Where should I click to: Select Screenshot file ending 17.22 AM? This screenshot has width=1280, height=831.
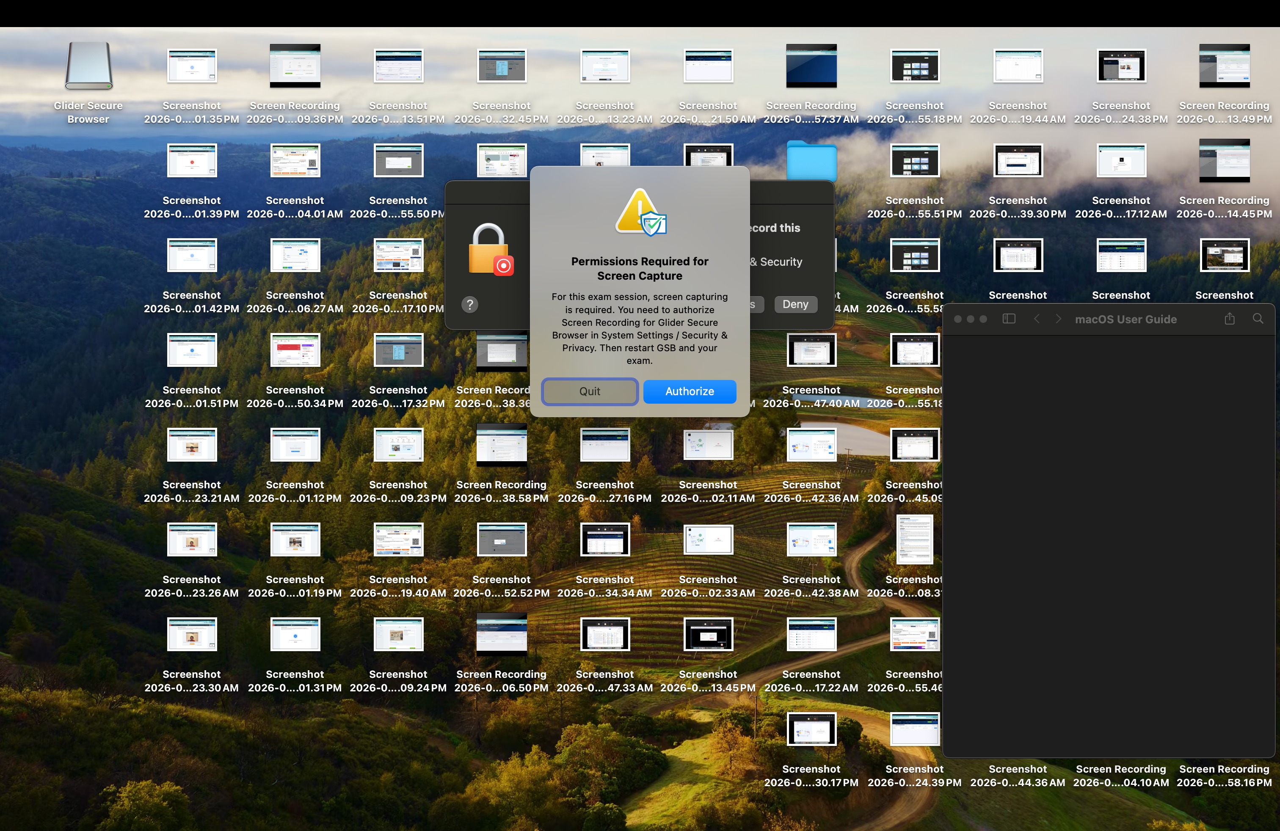click(811, 633)
